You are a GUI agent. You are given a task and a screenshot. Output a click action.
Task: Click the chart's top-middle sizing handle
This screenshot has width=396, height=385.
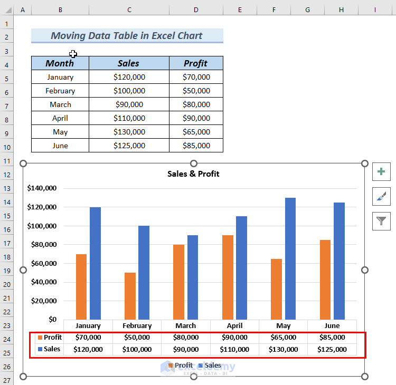194,163
